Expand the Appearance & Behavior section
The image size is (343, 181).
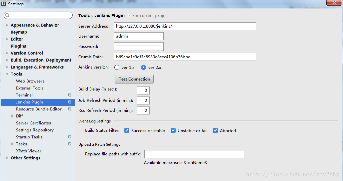point(7,25)
